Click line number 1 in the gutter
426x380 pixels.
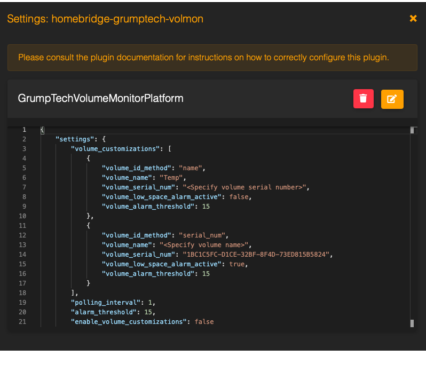24,130
